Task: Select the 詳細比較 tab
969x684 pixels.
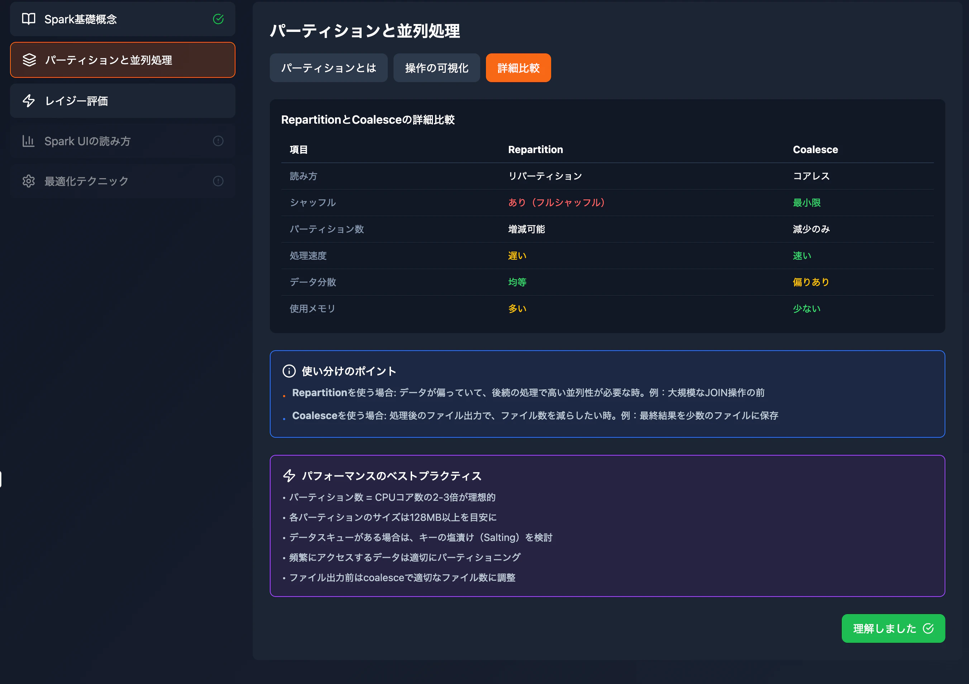Action: click(518, 67)
